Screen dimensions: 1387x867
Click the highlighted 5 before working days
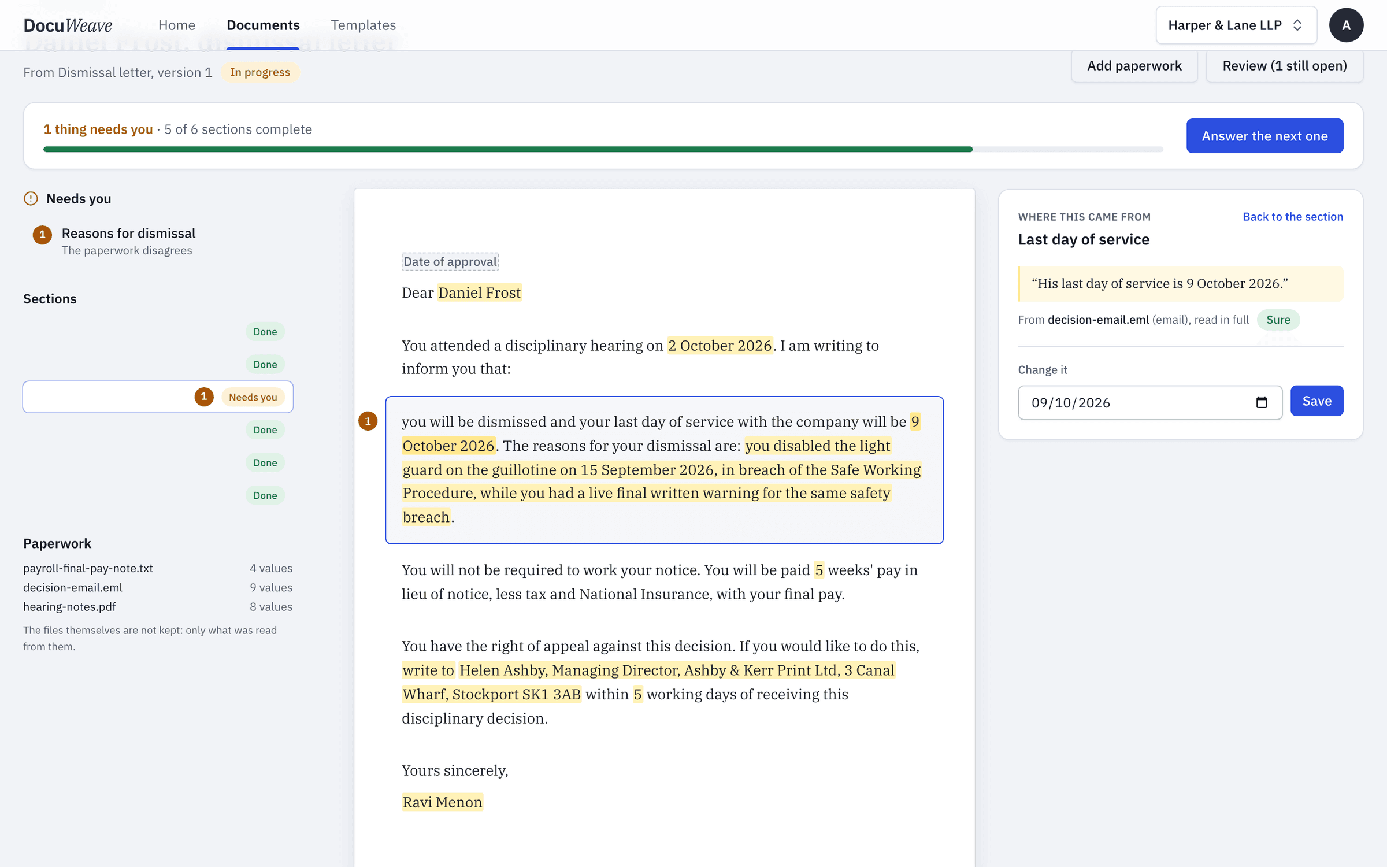pos(637,694)
